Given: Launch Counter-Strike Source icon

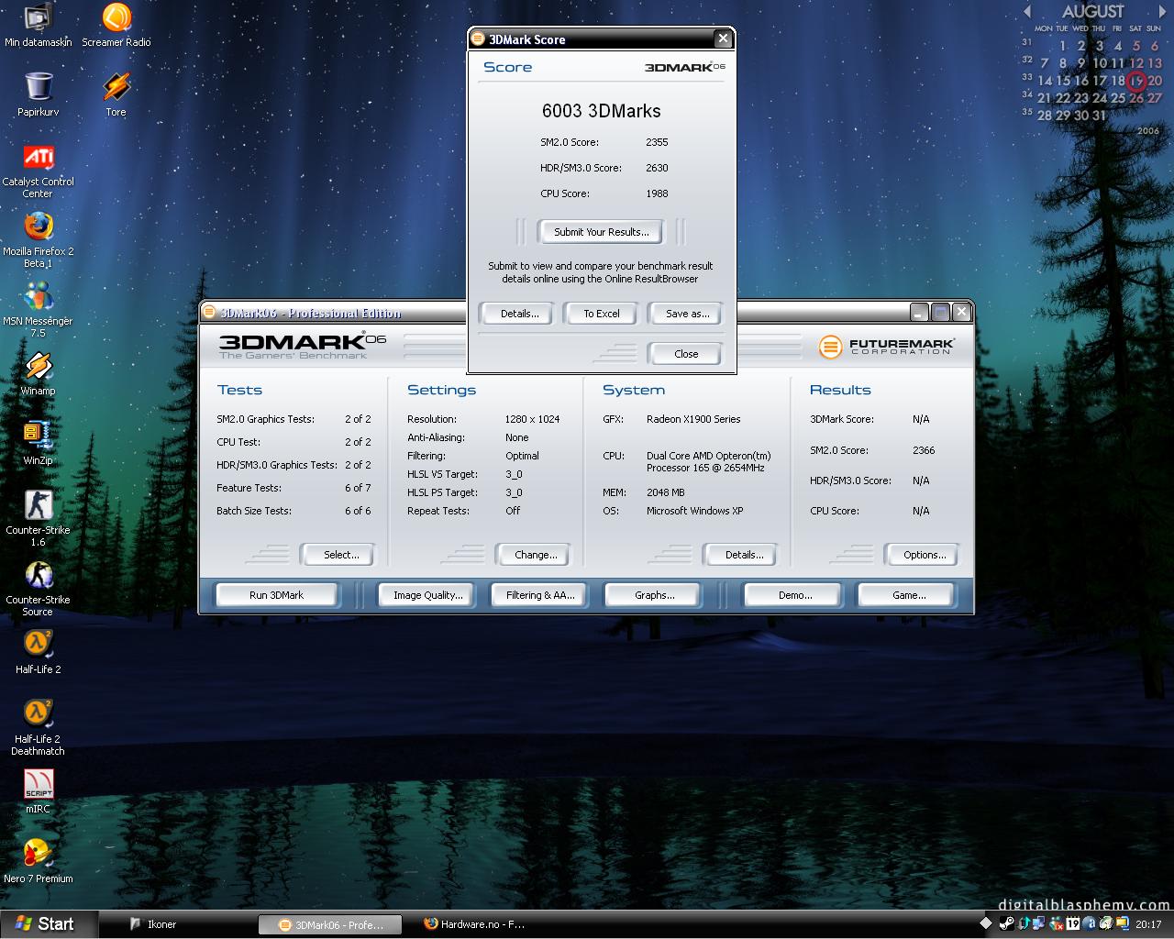Looking at the screenshot, I should 38,589.
